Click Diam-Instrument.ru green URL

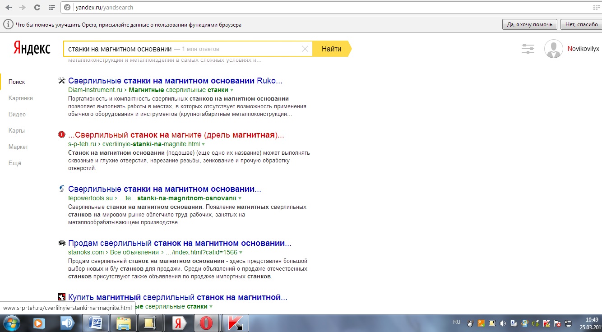[95, 90]
